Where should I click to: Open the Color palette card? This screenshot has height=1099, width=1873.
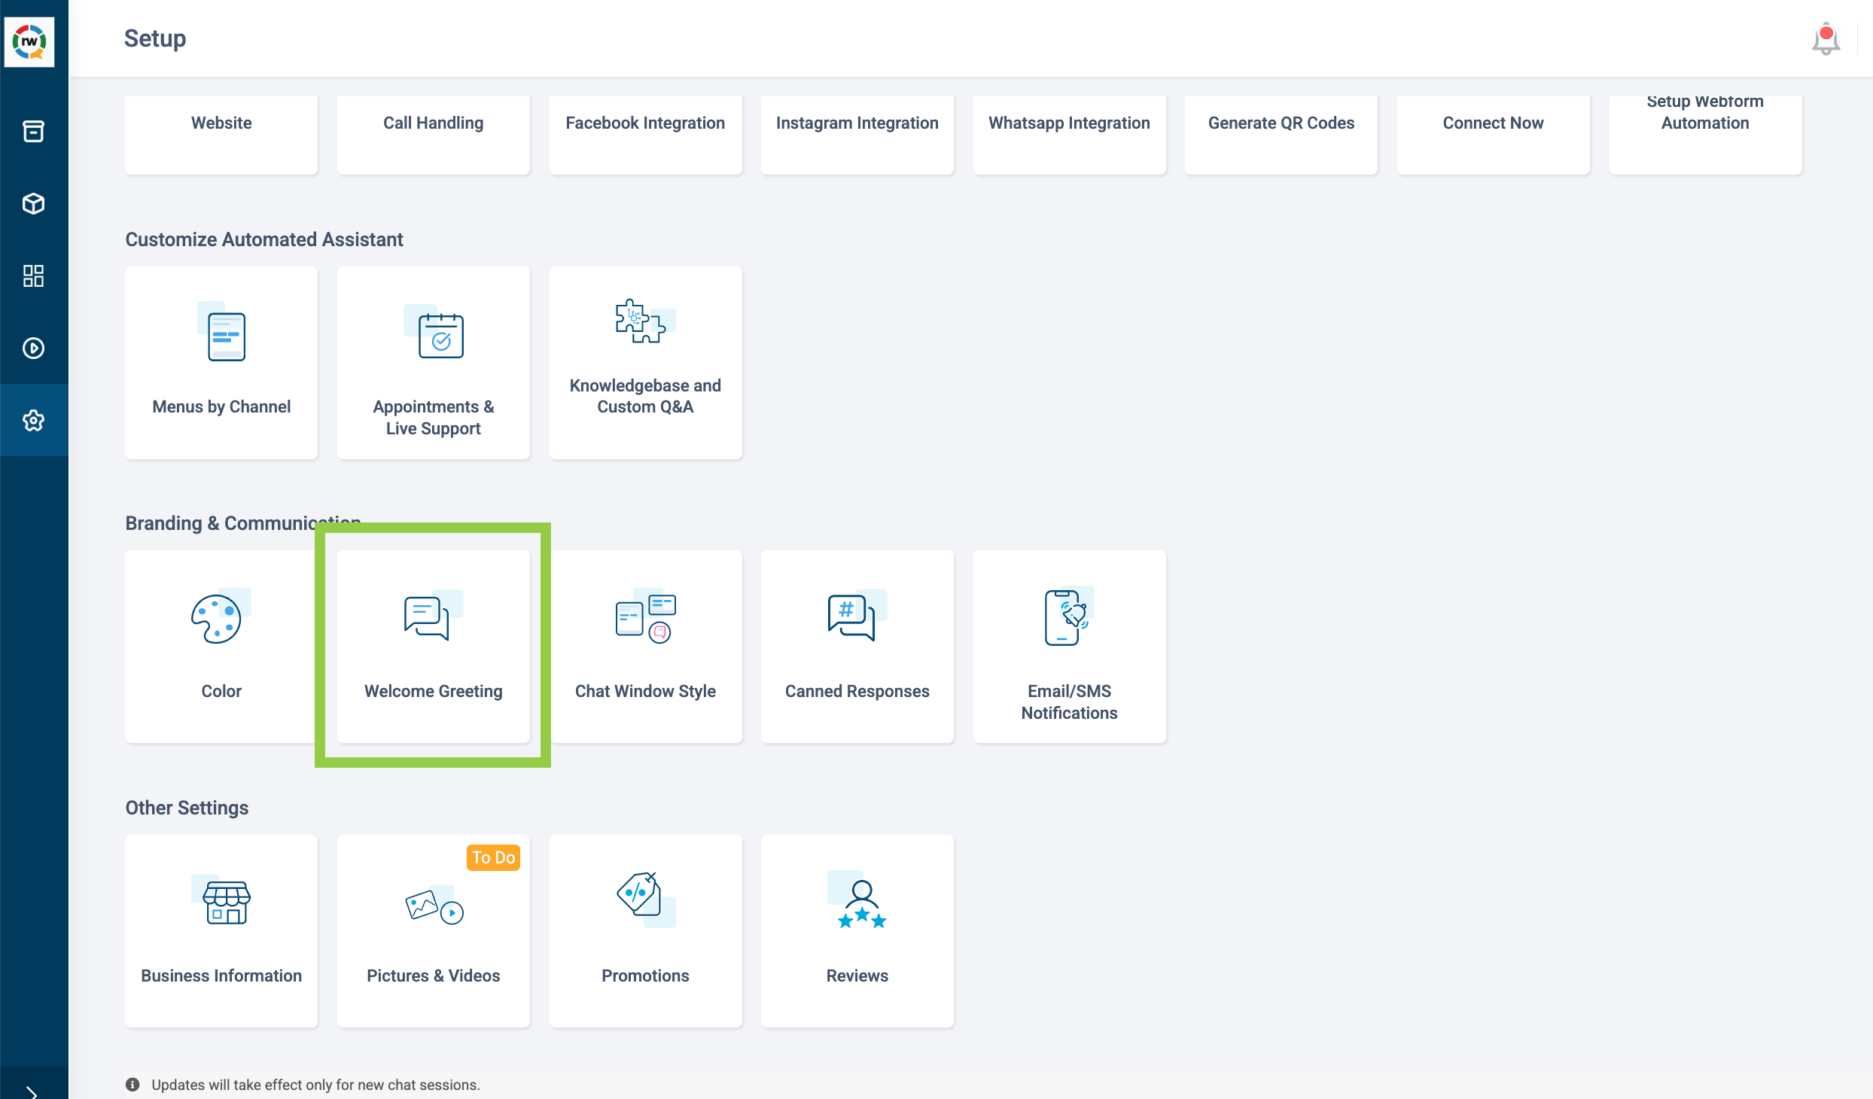(221, 646)
